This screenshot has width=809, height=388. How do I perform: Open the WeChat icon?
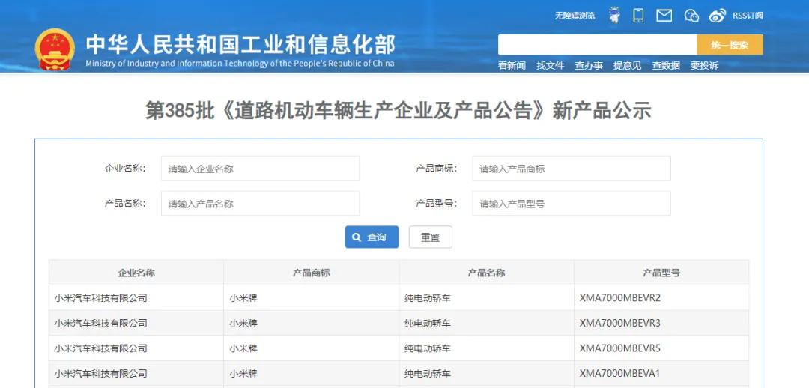[691, 16]
